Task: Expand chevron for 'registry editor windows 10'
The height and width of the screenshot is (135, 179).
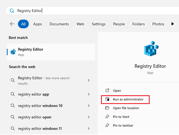Action: [89, 106]
